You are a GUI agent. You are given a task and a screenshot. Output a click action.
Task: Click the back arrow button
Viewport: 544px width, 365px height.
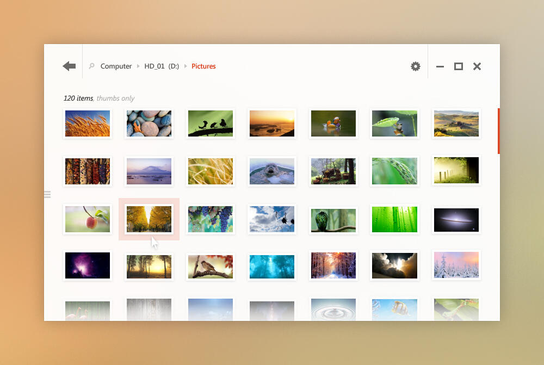point(69,66)
